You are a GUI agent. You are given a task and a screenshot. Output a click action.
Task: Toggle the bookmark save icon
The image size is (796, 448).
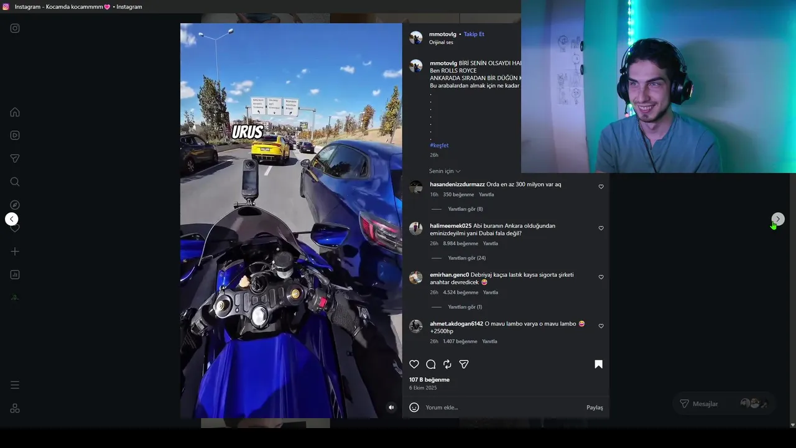pyautogui.click(x=598, y=364)
